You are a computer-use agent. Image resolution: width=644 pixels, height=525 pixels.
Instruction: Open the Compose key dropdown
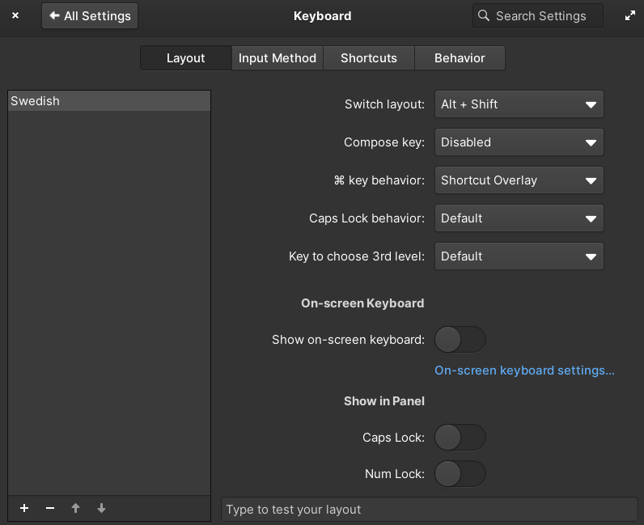519,142
